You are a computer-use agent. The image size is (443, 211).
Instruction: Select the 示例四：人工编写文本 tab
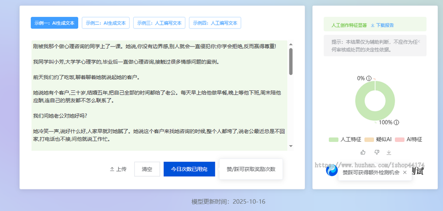coord(215,23)
